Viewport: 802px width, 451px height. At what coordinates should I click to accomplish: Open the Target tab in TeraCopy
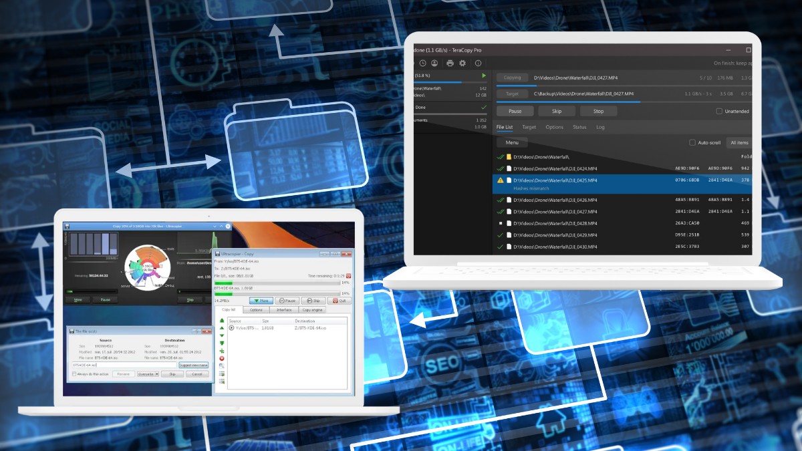coord(529,127)
